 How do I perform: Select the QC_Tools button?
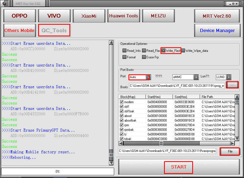[54, 30]
